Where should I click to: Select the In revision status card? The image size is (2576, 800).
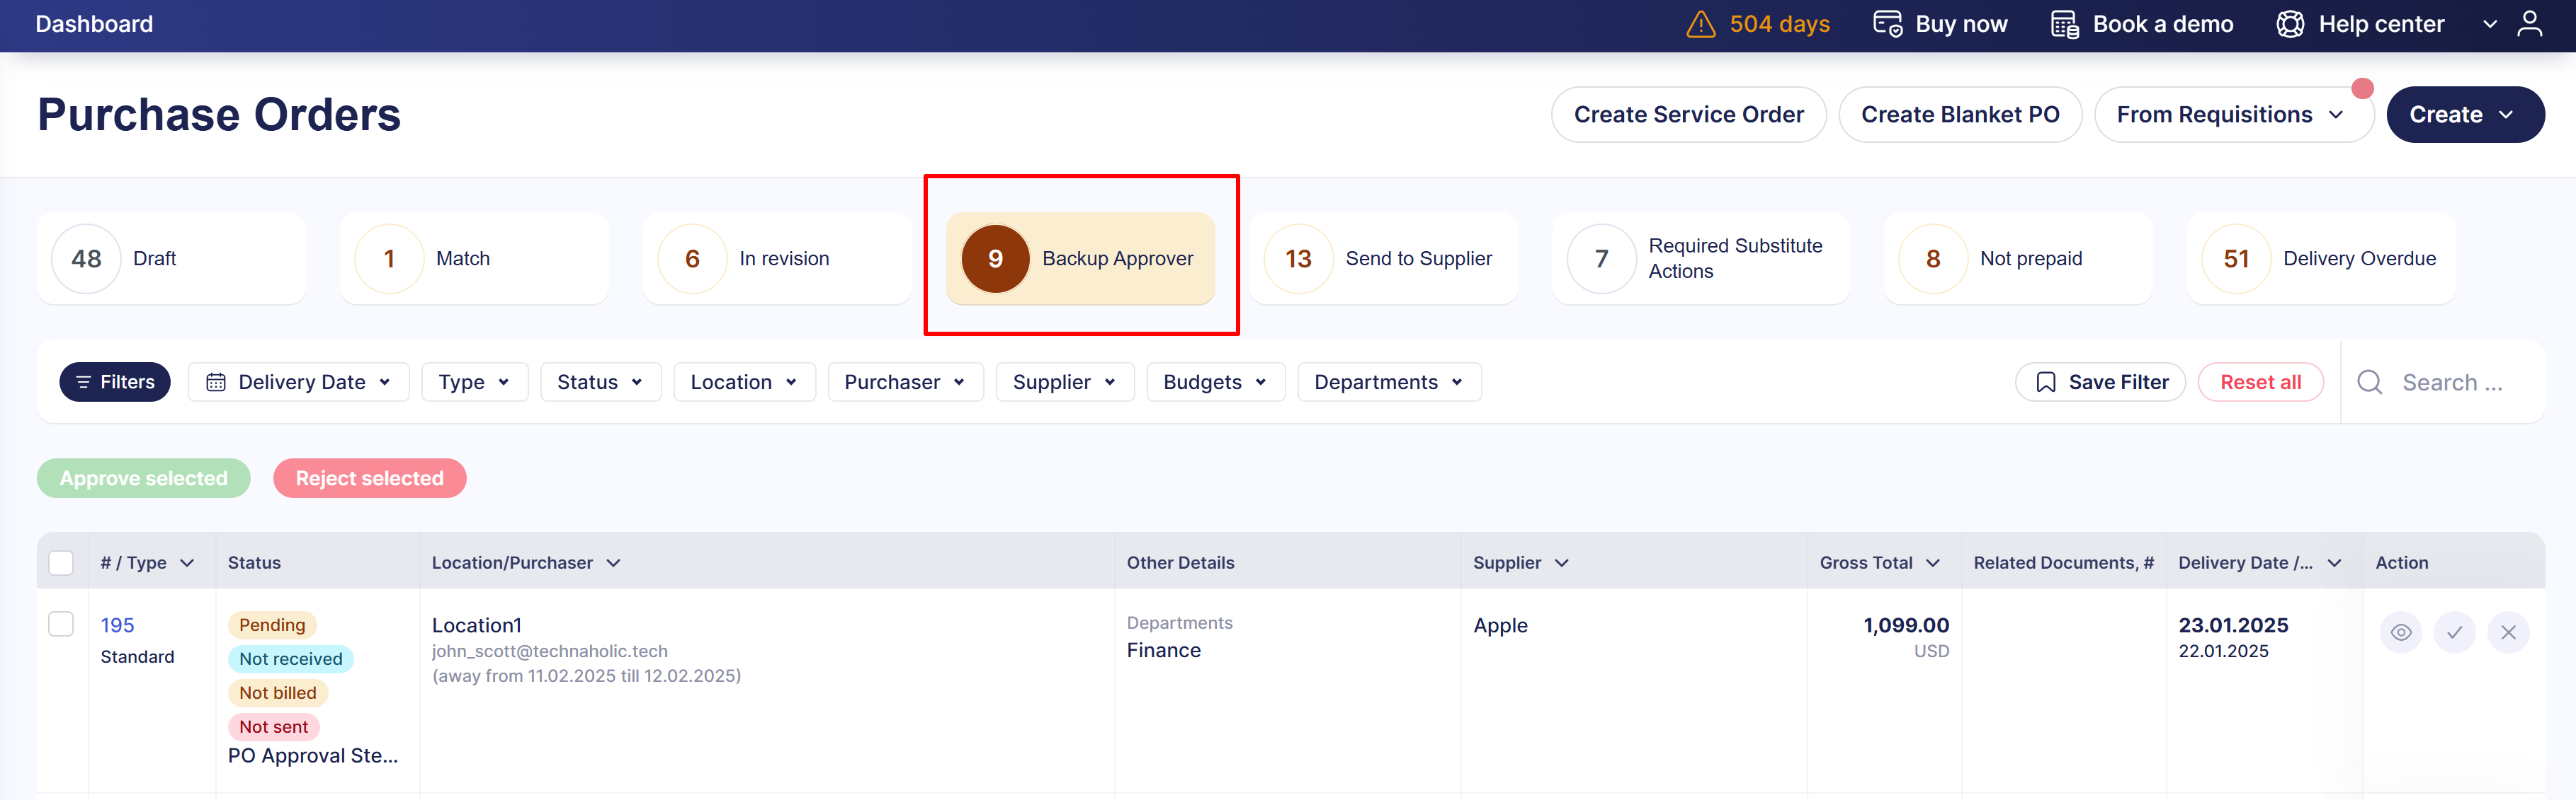[777, 259]
